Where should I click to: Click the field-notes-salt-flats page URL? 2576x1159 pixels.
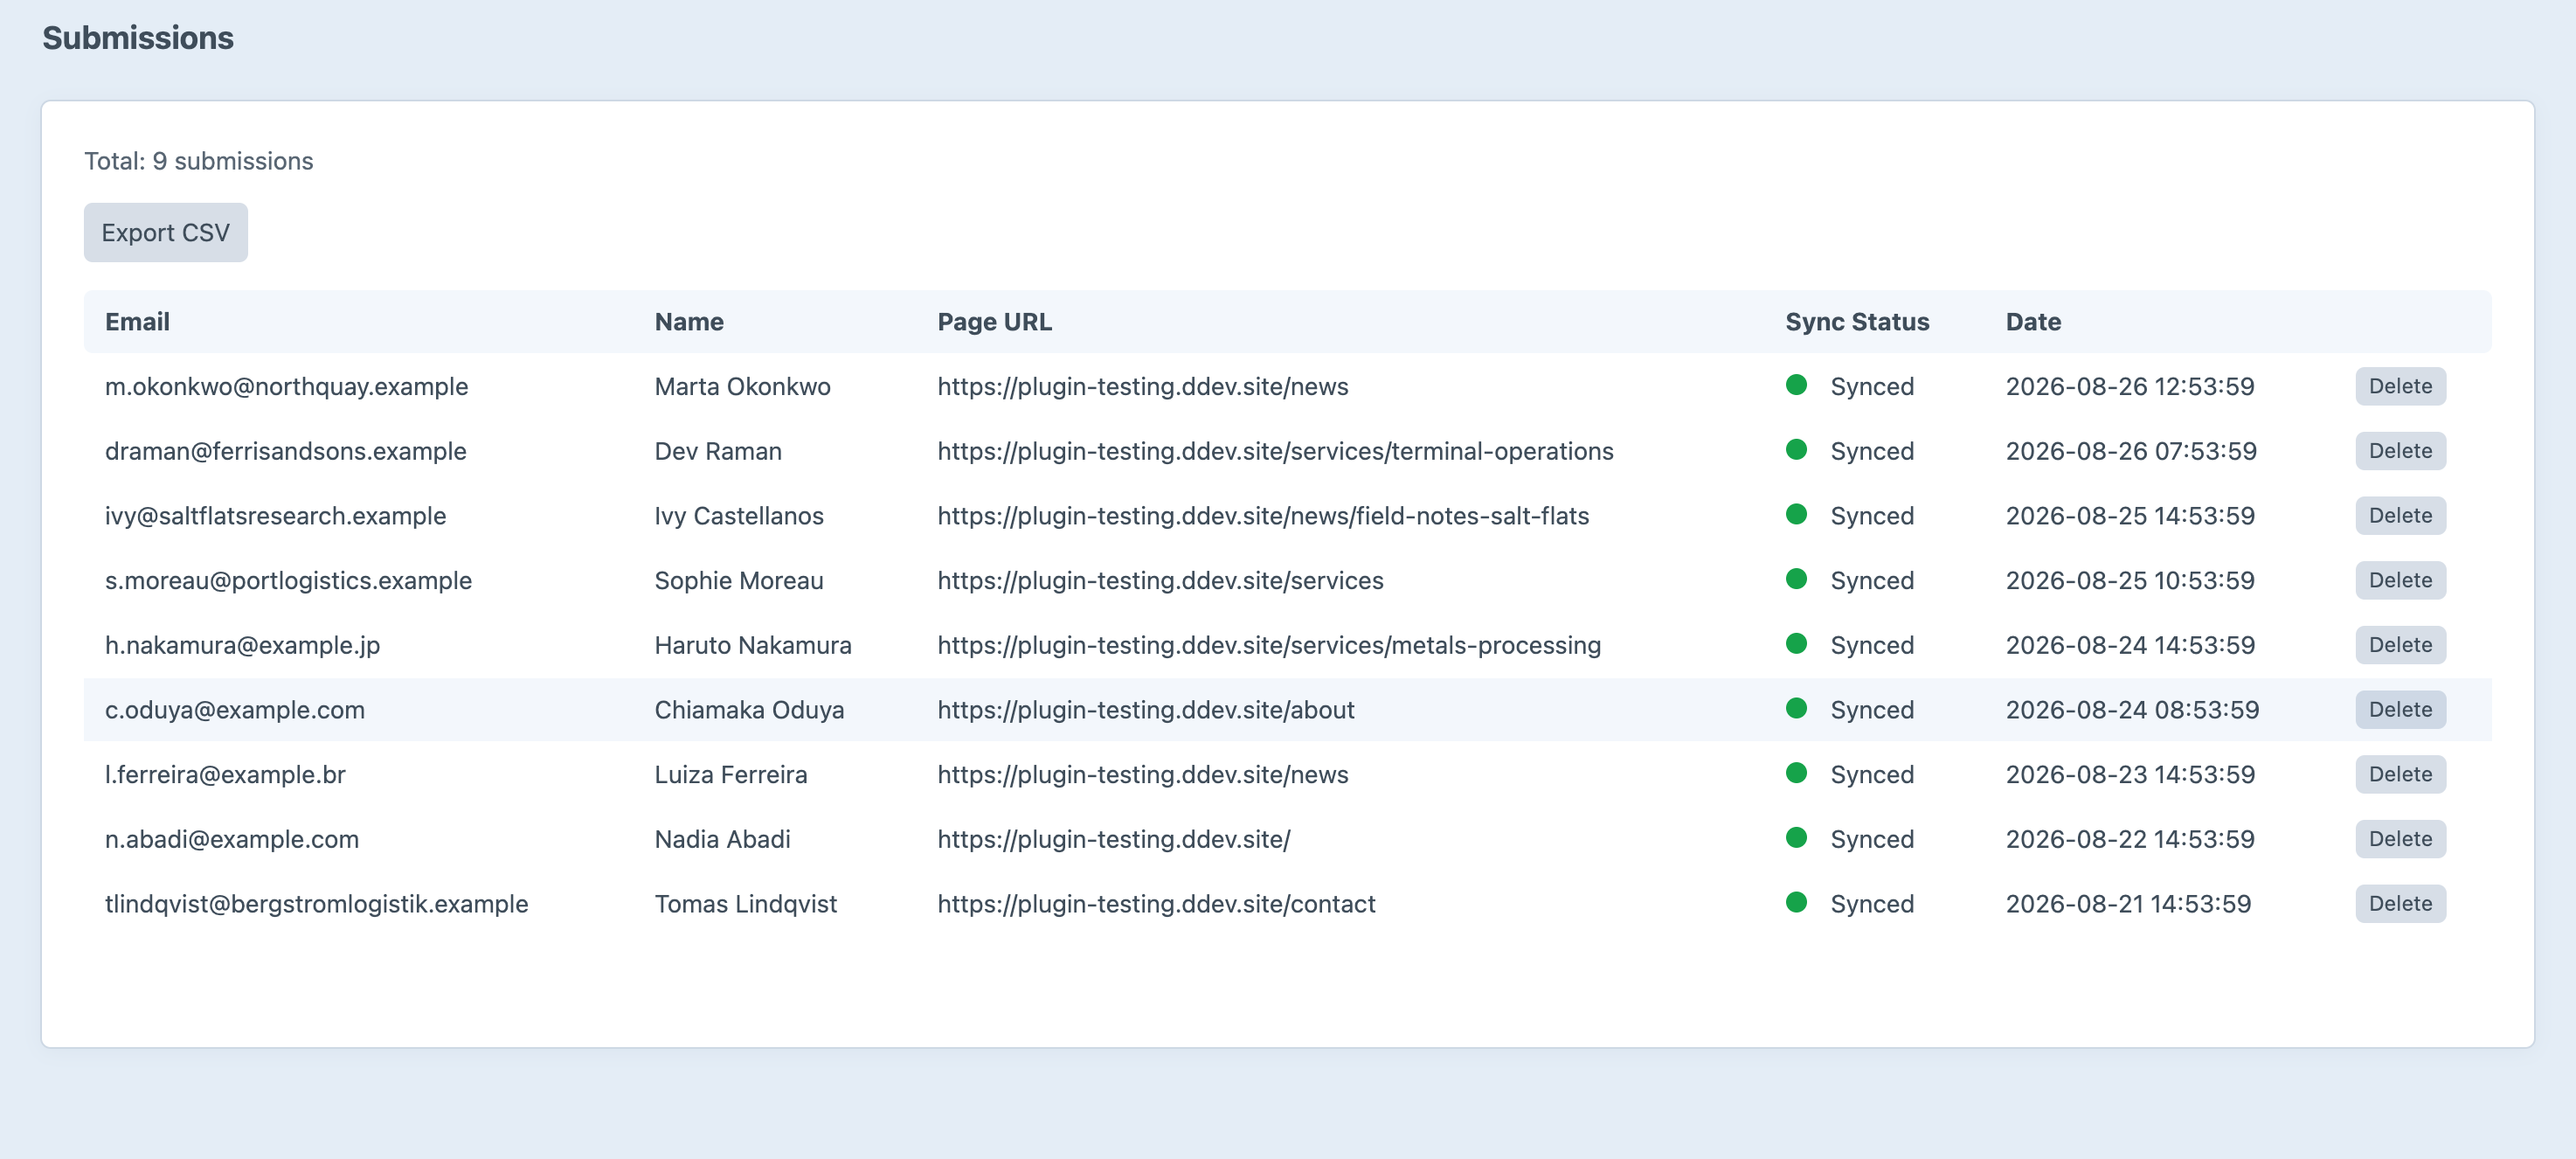pos(1263,516)
